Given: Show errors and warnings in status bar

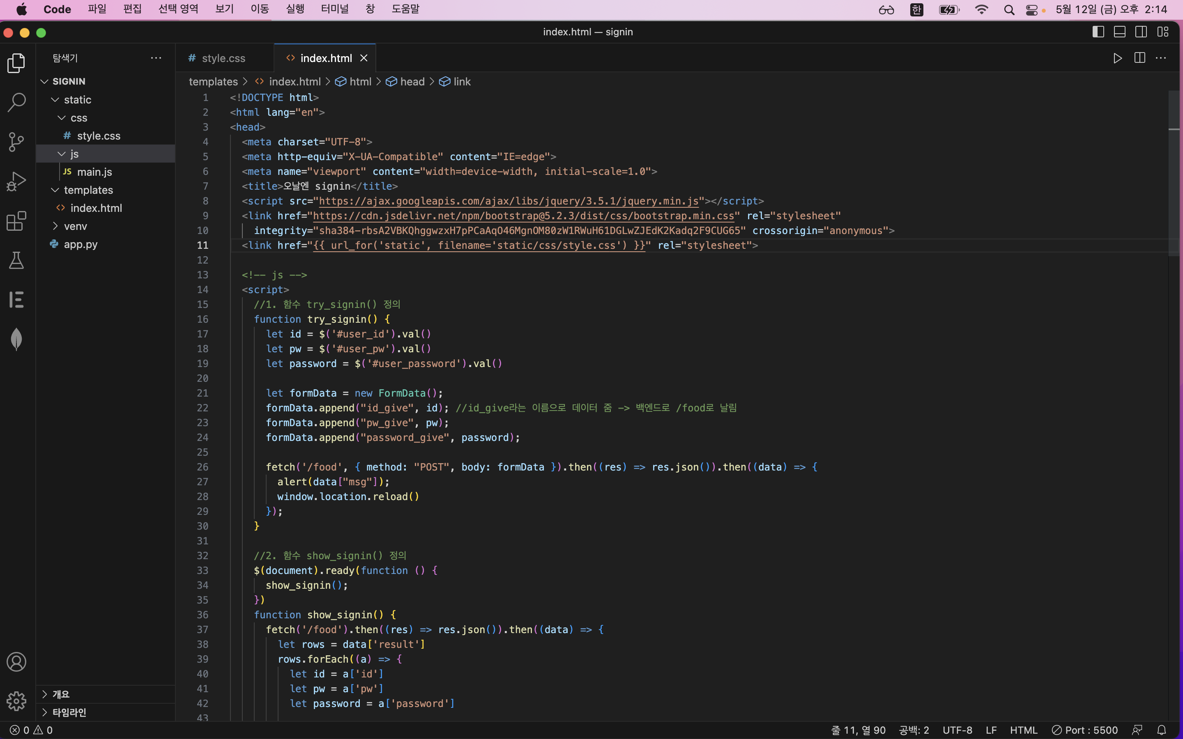Looking at the screenshot, I should click(x=31, y=730).
